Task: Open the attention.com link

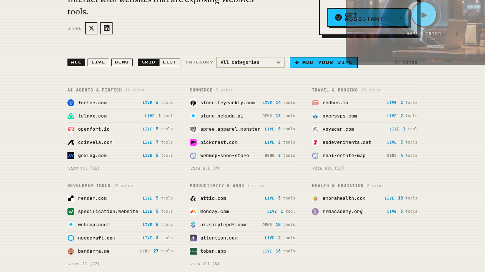Action: 219,238
